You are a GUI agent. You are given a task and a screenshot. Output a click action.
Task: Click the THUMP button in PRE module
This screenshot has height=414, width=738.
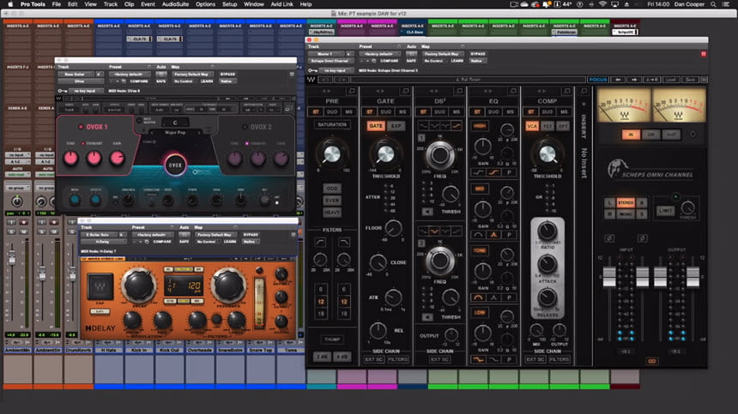coord(332,339)
